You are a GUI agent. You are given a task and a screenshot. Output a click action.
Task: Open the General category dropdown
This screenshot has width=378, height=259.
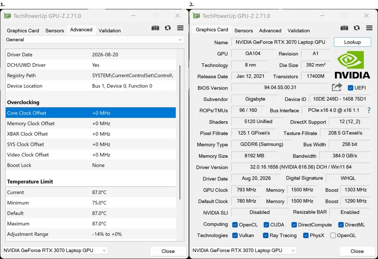click(x=95, y=40)
